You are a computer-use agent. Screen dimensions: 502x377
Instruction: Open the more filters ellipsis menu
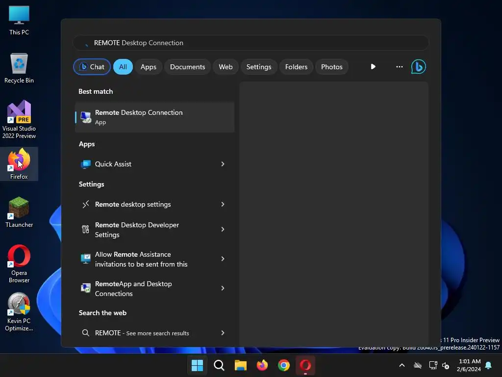tap(399, 67)
